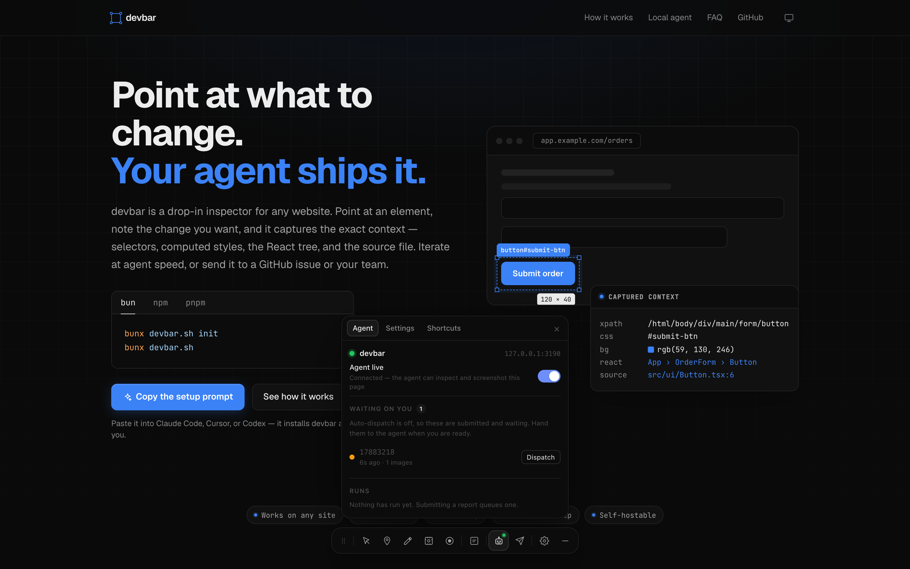Switch to the npm install tab
The height and width of the screenshot is (569, 910).
[x=160, y=303]
